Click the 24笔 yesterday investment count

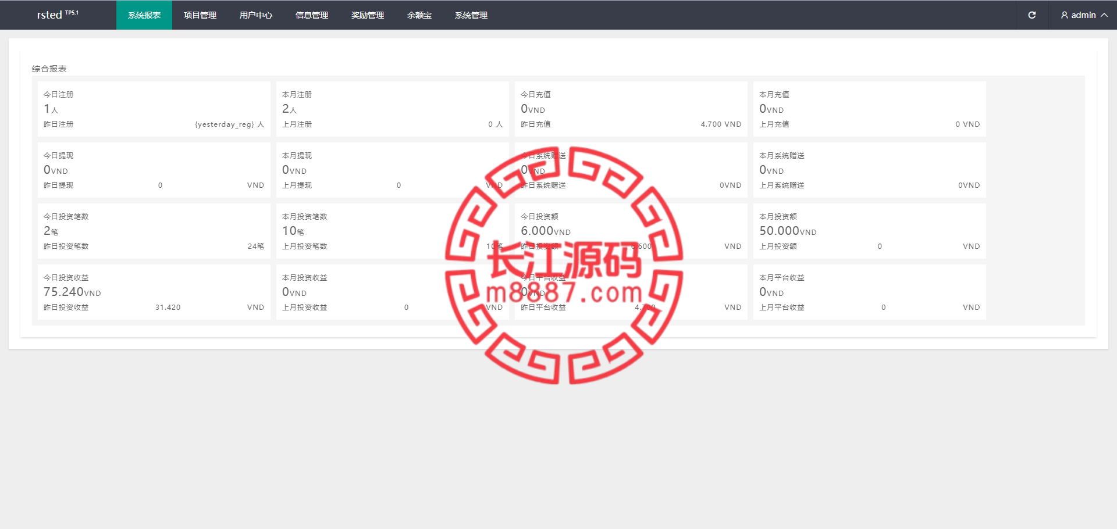pyautogui.click(x=256, y=246)
